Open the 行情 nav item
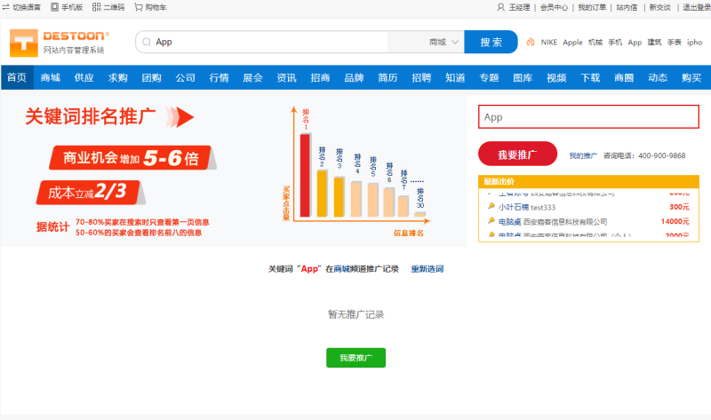 (x=219, y=78)
